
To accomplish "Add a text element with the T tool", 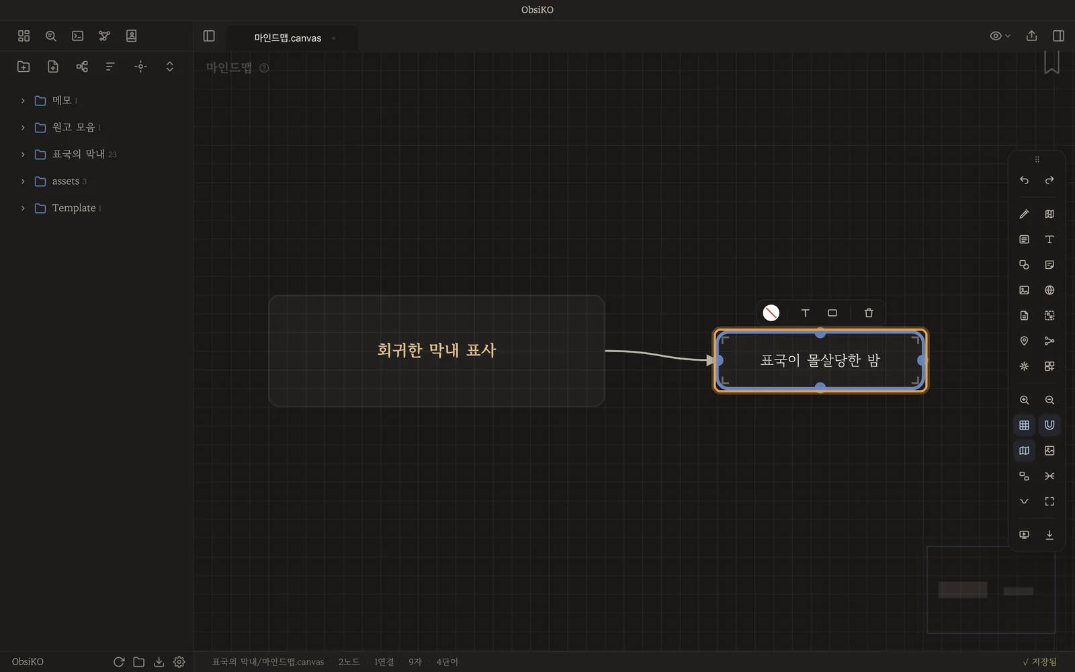I will [x=1049, y=239].
